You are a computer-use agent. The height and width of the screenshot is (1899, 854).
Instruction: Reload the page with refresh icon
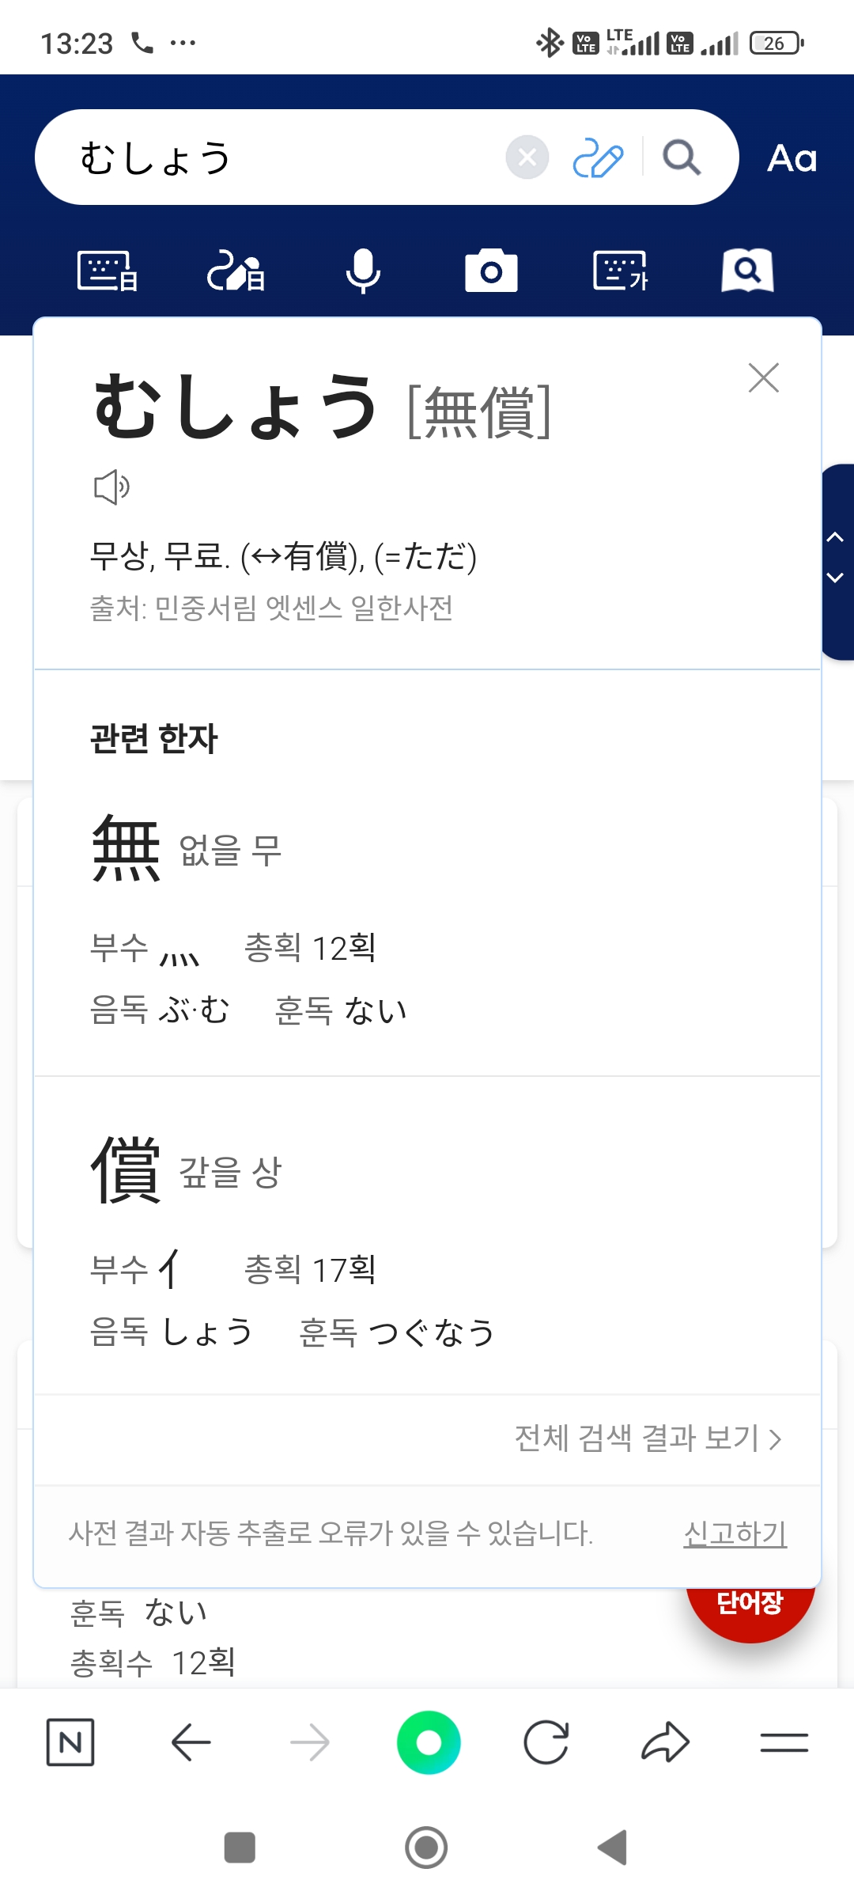point(546,1742)
